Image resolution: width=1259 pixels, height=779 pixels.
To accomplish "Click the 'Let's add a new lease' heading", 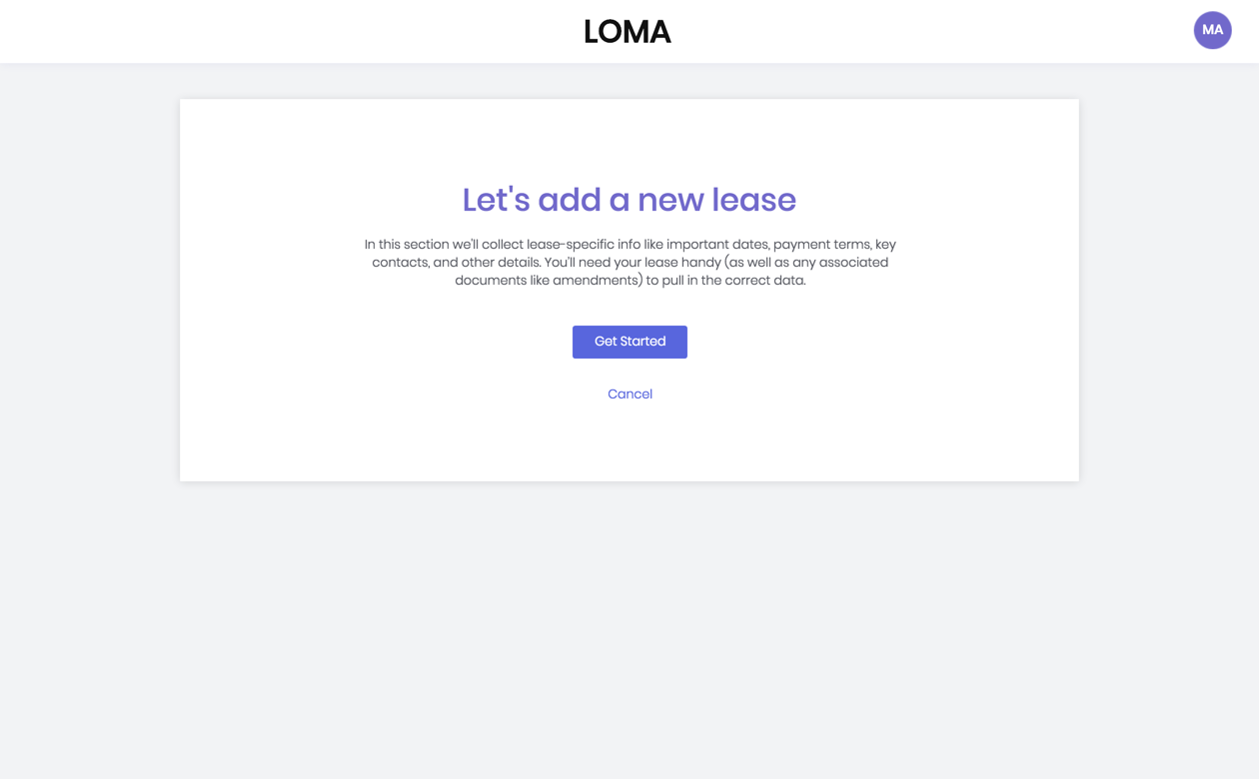I will [629, 200].
